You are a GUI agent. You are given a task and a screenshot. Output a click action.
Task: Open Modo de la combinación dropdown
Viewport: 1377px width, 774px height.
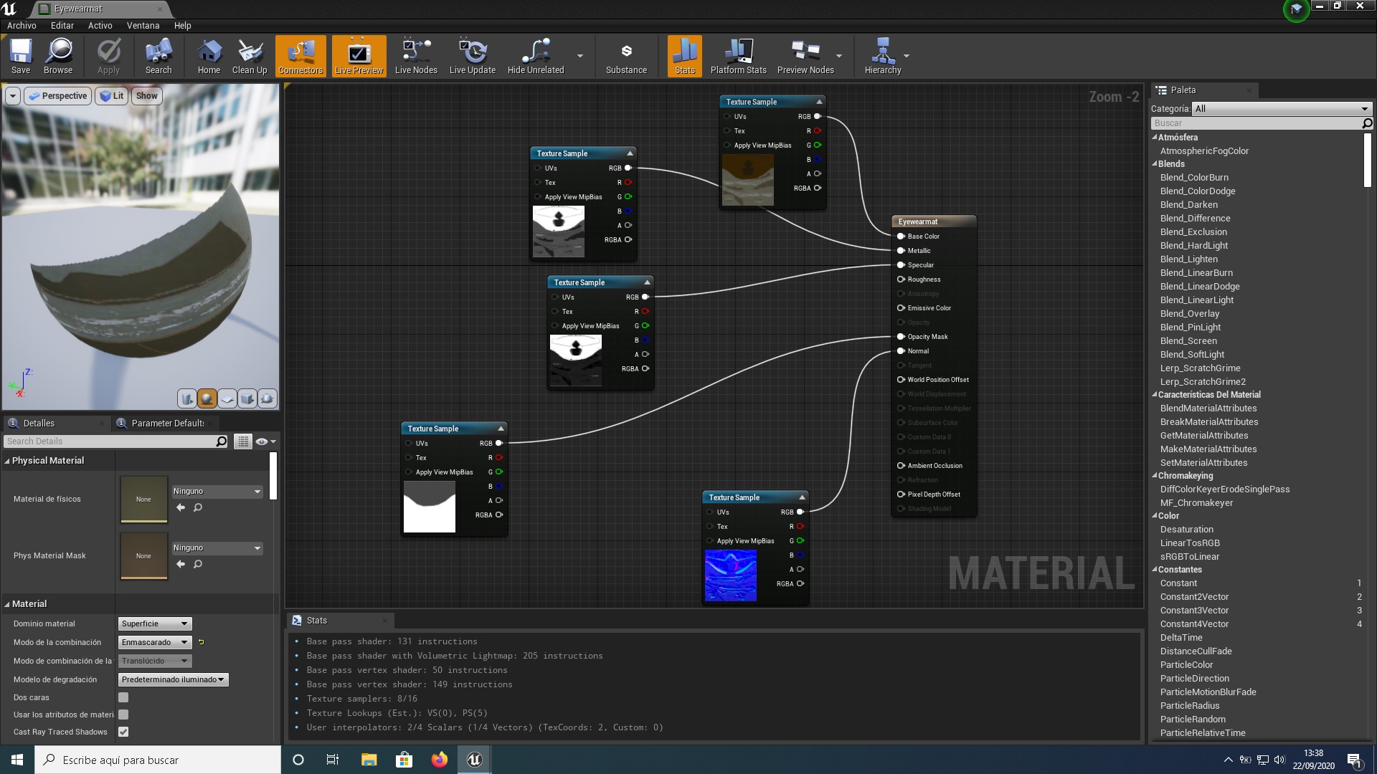tap(155, 642)
